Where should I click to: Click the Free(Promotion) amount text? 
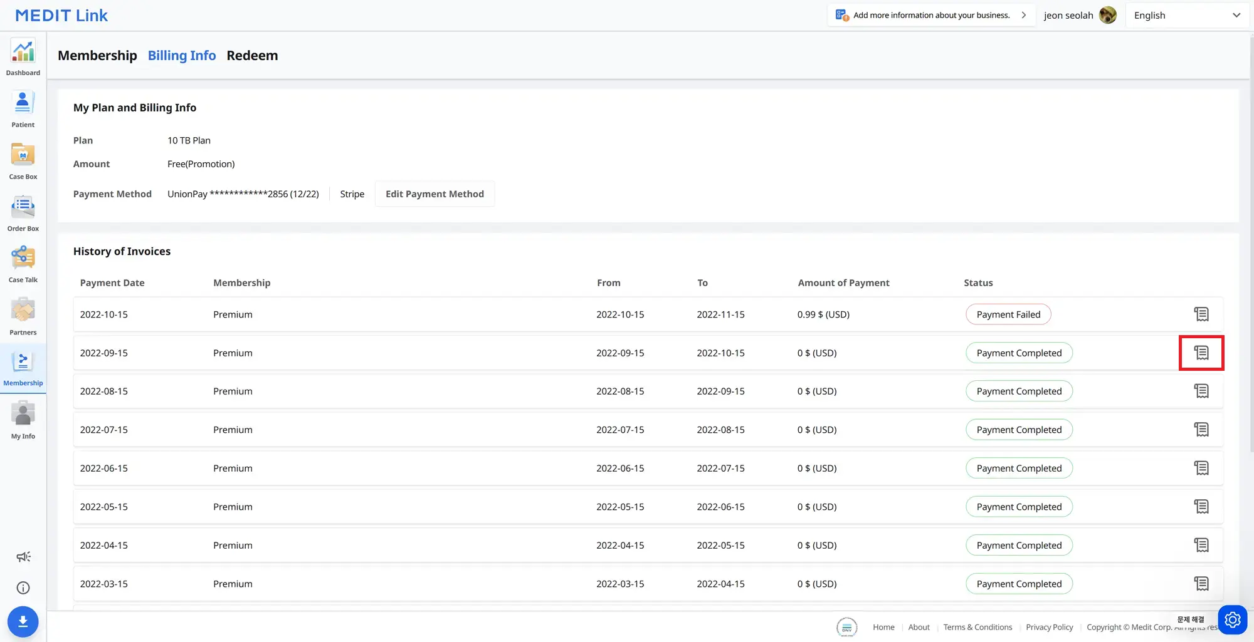(201, 164)
